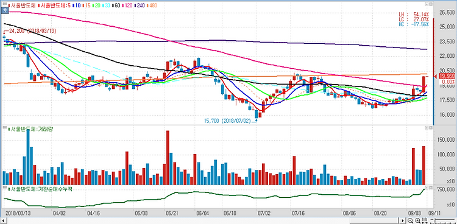457x224 pixels.
Task: Click the 05/08 date axis label
Action: 141,213
